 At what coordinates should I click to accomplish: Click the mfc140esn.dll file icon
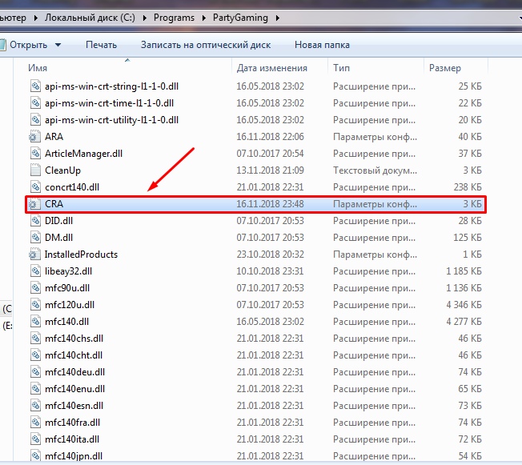pos(35,406)
